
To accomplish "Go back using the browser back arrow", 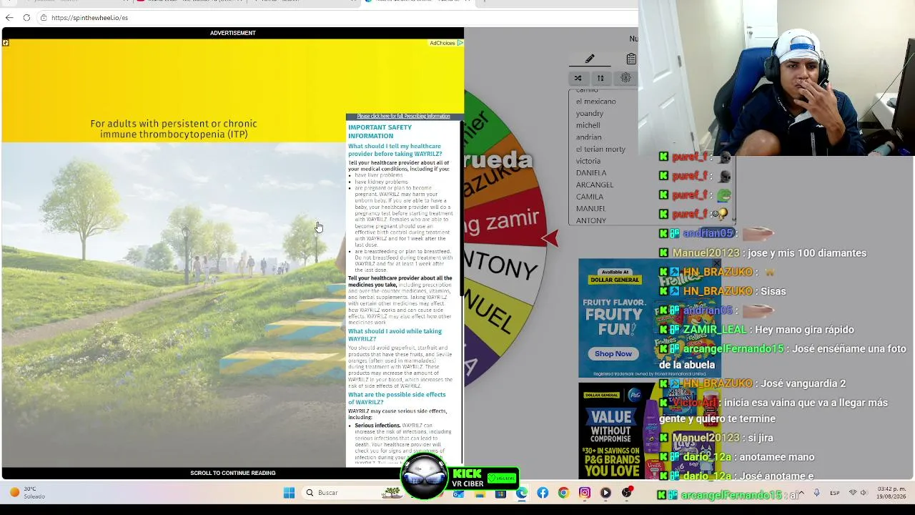I will pyautogui.click(x=9, y=17).
